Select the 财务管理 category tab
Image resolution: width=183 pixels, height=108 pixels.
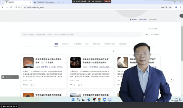coord(77,44)
